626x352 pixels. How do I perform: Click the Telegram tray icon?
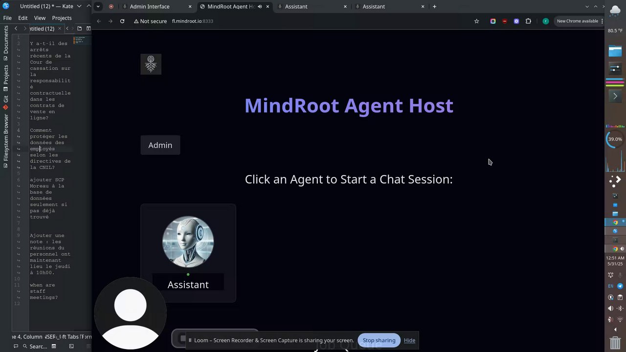pos(620,286)
